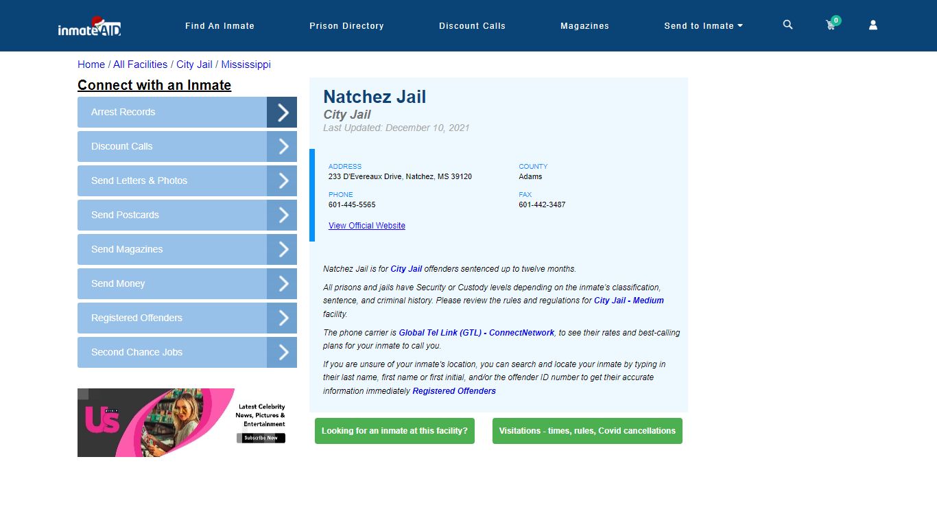Click the arrow beside Send Money

pos(282,283)
